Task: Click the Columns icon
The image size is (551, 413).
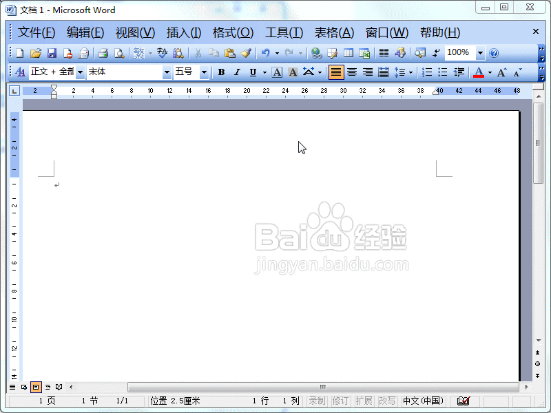Action: (384, 53)
